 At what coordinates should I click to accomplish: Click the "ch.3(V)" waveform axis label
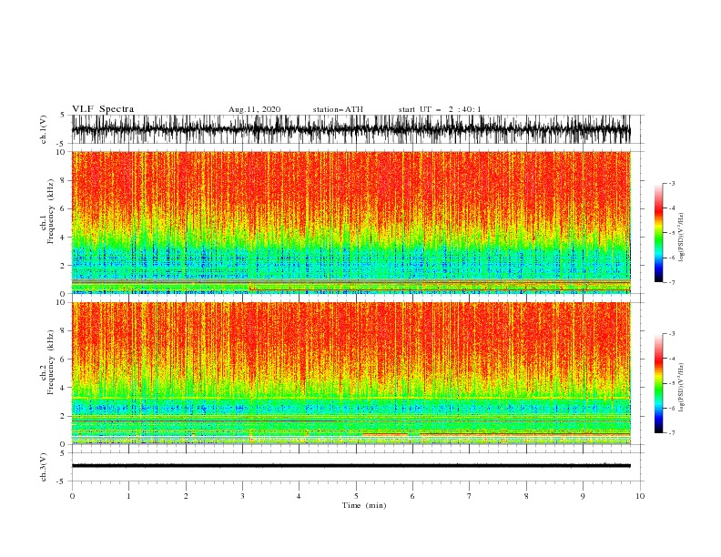44,468
